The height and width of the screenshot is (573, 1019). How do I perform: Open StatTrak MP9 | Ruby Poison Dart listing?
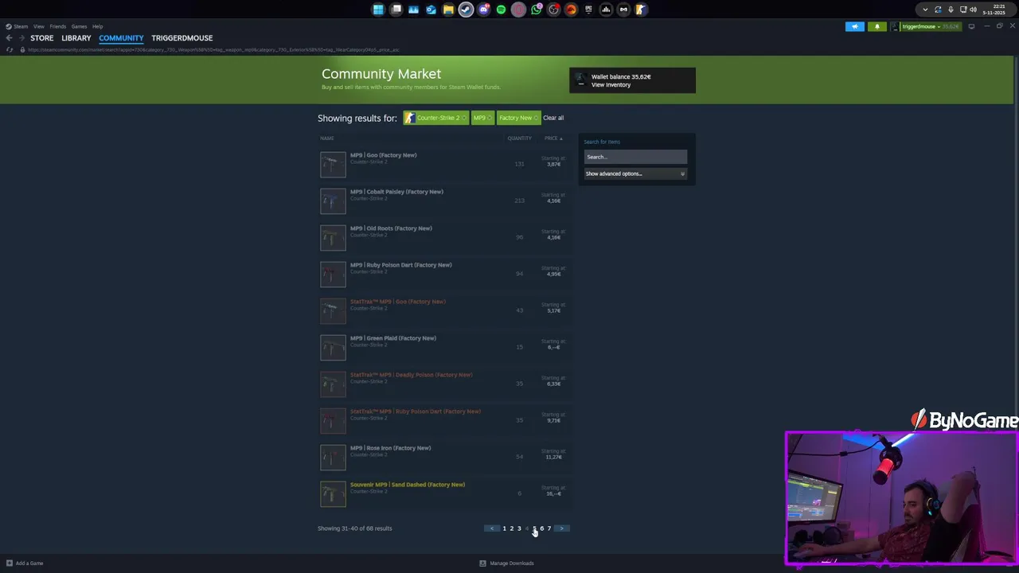click(444, 420)
